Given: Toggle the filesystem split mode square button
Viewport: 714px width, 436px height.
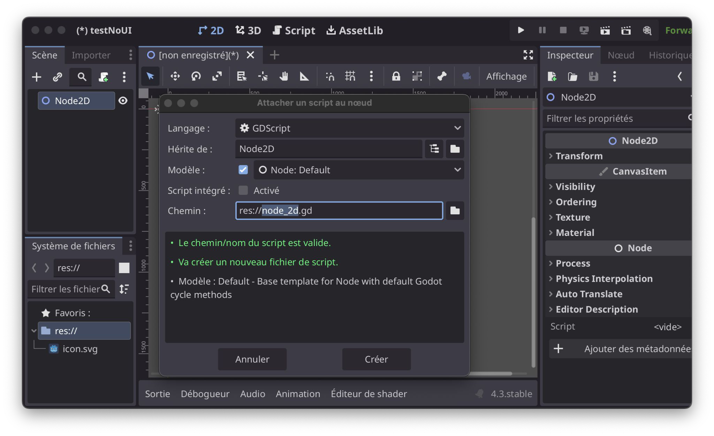Looking at the screenshot, I should [x=124, y=268].
